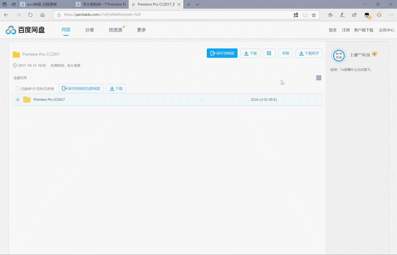
Task: Open browser settings and more menu
Action: (x=391, y=15)
